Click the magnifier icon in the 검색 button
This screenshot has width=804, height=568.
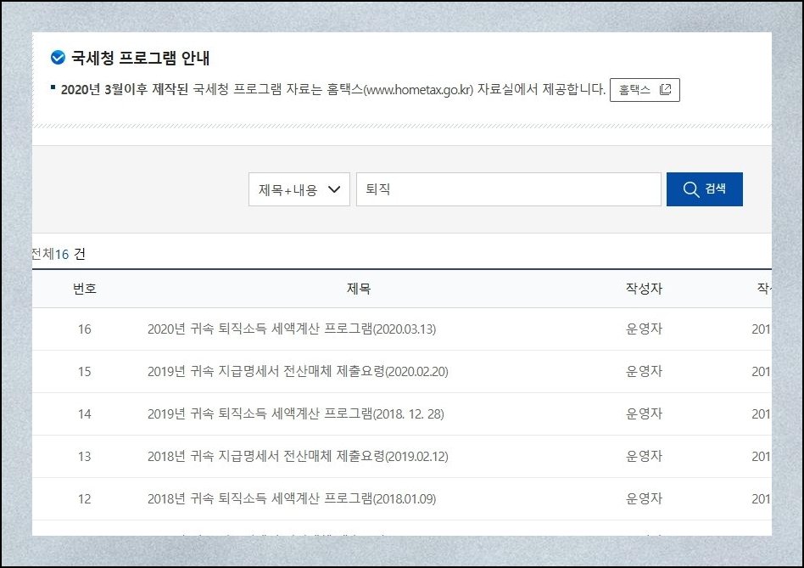coord(690,189)
